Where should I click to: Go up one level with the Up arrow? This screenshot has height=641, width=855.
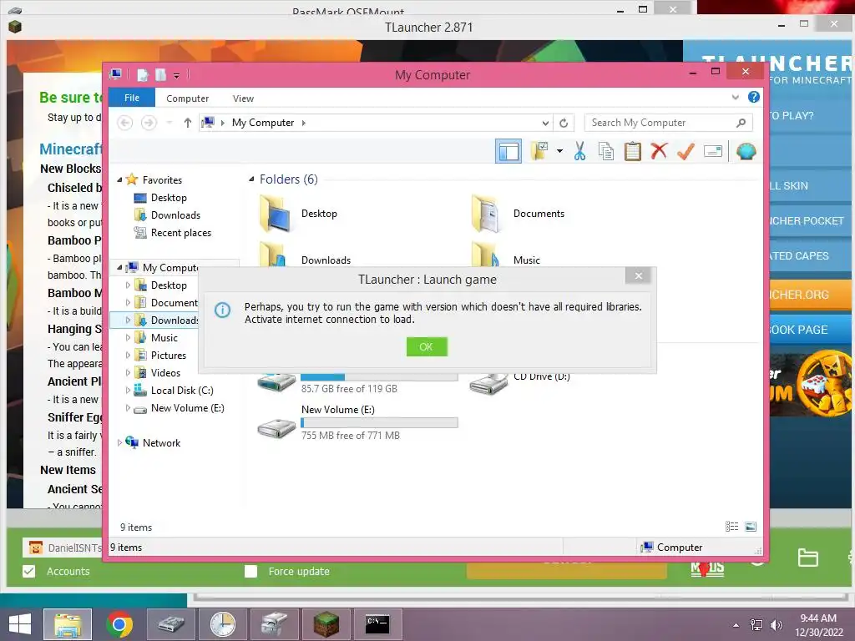[188, 123]
